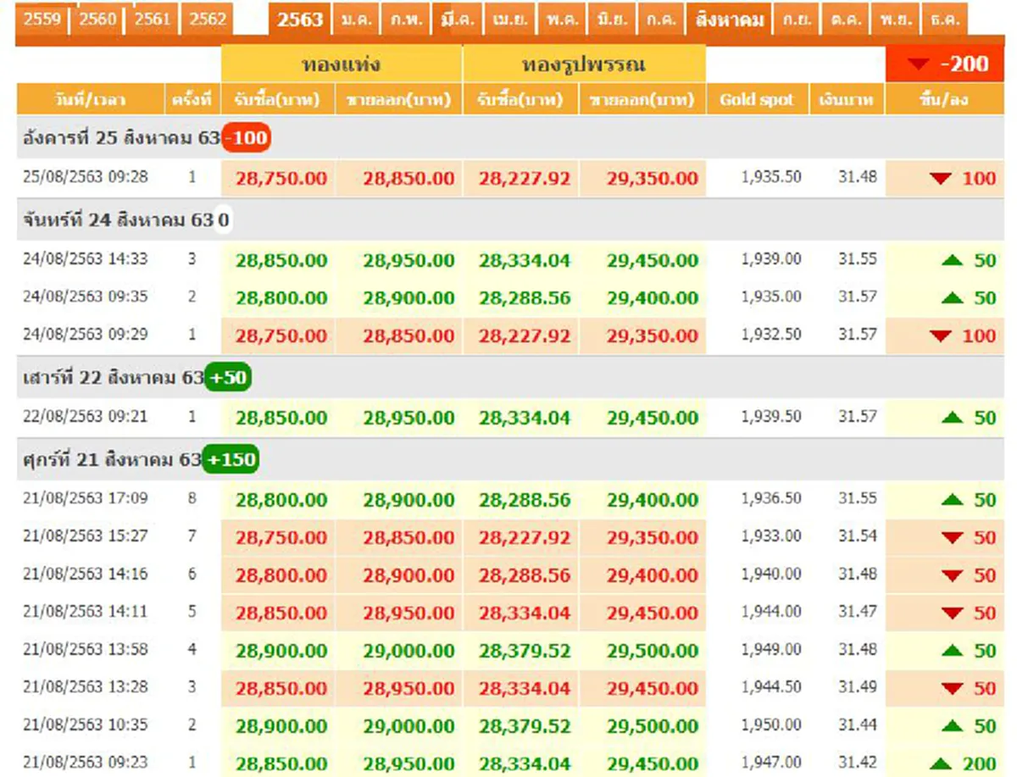Screen dimensions: 1017x777
Task: Click down arrow in 21/08/2563 14:16 row
Action: (x=953, y=576)
